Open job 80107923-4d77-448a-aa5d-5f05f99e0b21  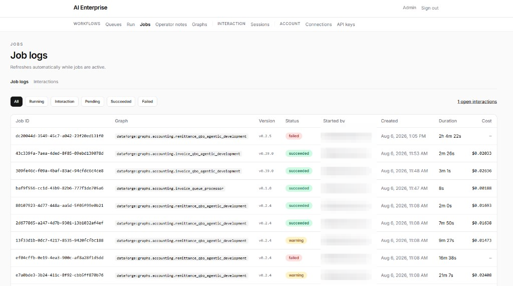point(60,205)
